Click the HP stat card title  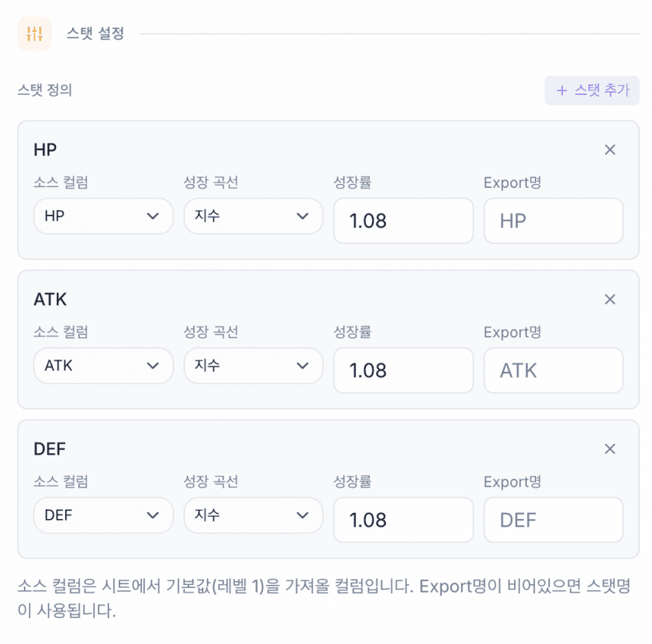pyautogui.click(x=45, y=150)
